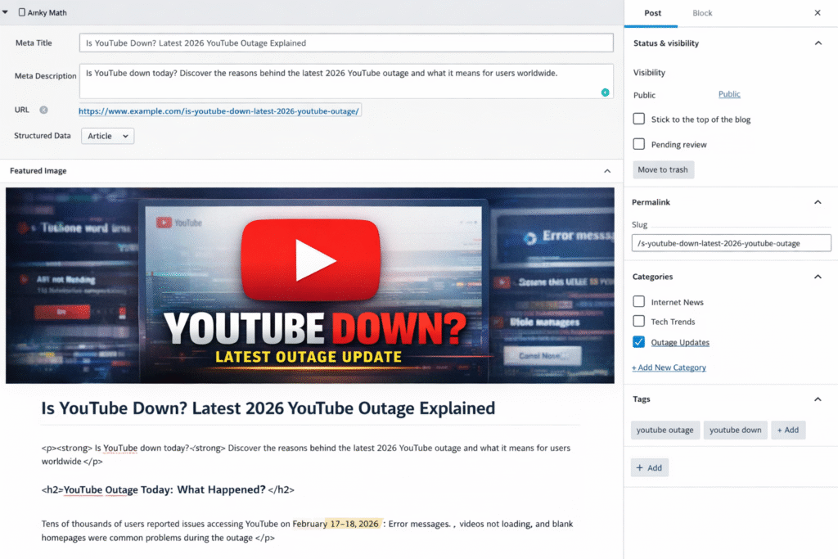This screenshot has height=559, width=838.
Task: Edit the Slug input field
Action: click(x=731, y=243)
